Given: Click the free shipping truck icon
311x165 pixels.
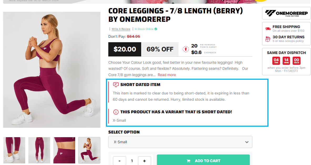Looking at the screenshot, I should [268, 29].
